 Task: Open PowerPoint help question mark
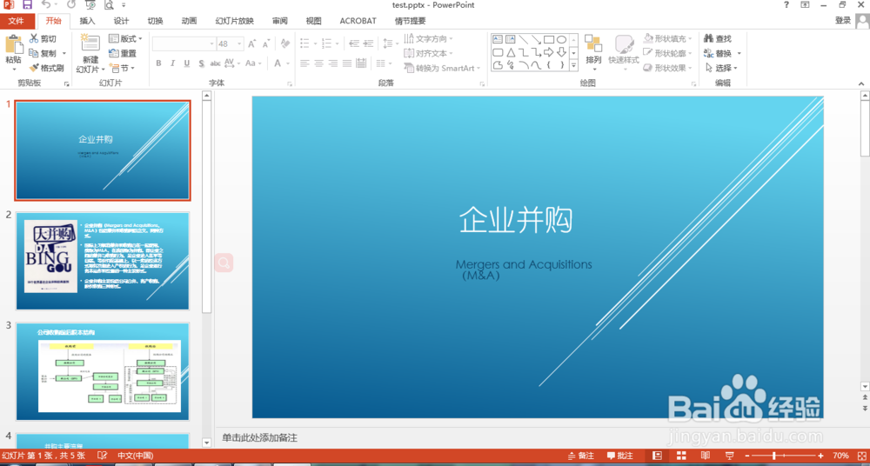786,5
